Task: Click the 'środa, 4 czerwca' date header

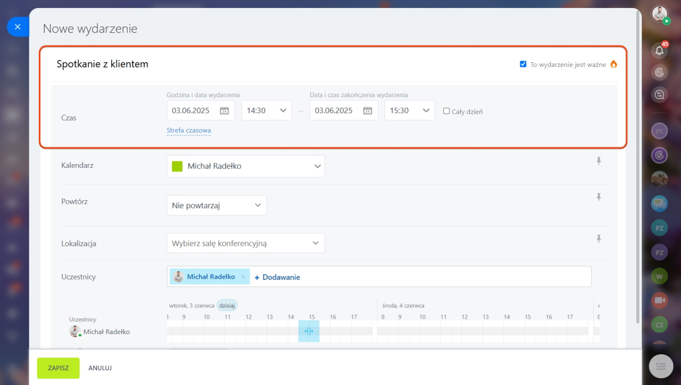Action: (403, 305)
